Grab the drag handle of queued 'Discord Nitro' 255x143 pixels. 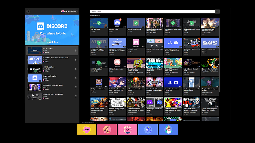click(27, 60)
